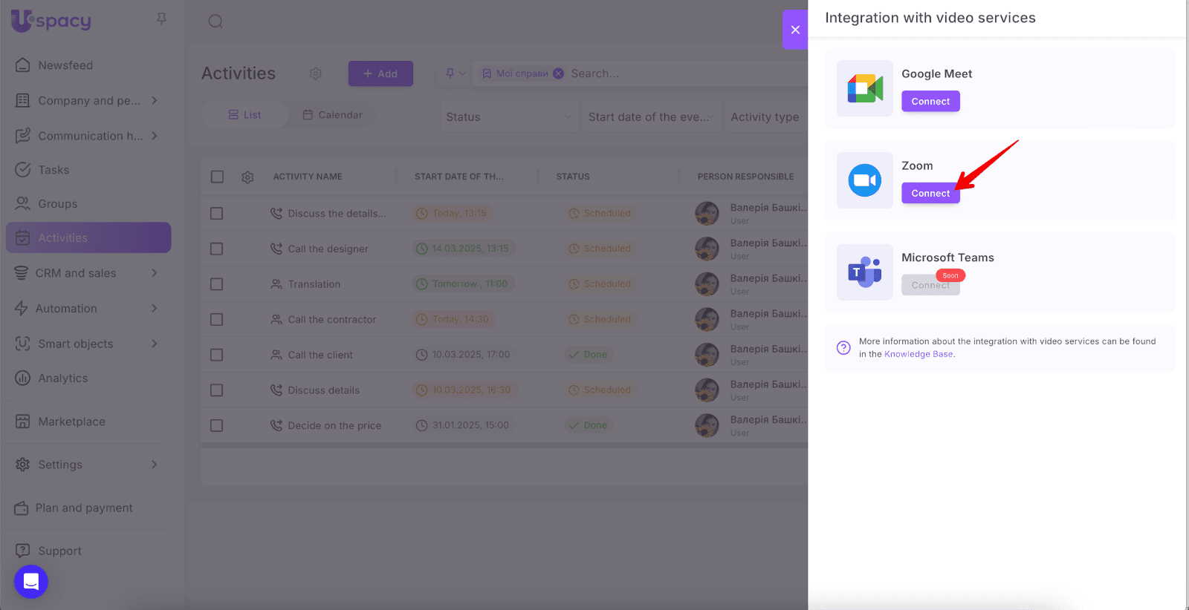The image size is (1189, 610).
Task: Click the phone icon for Call the designer
Action: coord(276,249)
